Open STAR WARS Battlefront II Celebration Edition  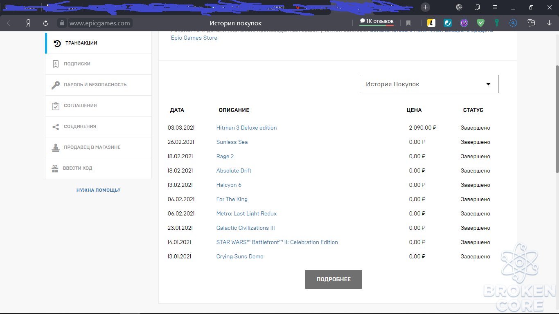click(277, 242)
